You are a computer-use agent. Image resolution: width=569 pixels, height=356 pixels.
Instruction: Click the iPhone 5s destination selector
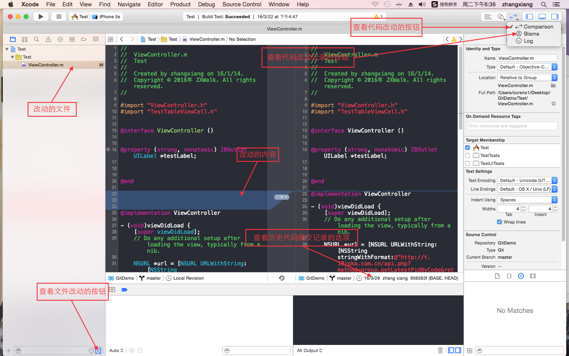(106, 17)
